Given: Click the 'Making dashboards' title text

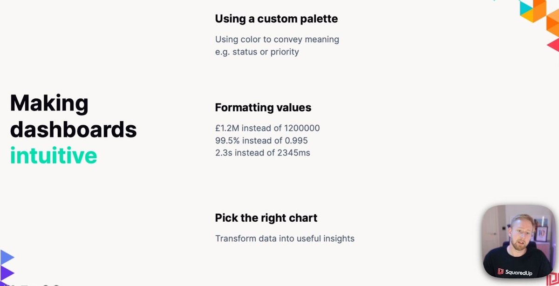Looking at the screenshot, I should click(x=73, y=116).
